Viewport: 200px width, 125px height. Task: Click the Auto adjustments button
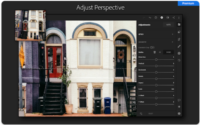[x=168, y=25]
